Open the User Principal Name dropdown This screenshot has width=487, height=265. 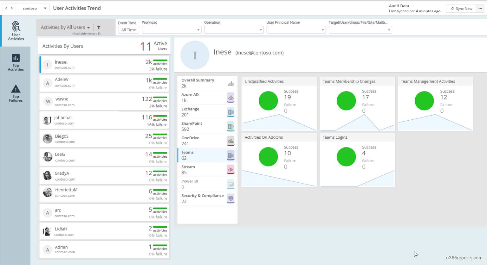coord(296,30)
